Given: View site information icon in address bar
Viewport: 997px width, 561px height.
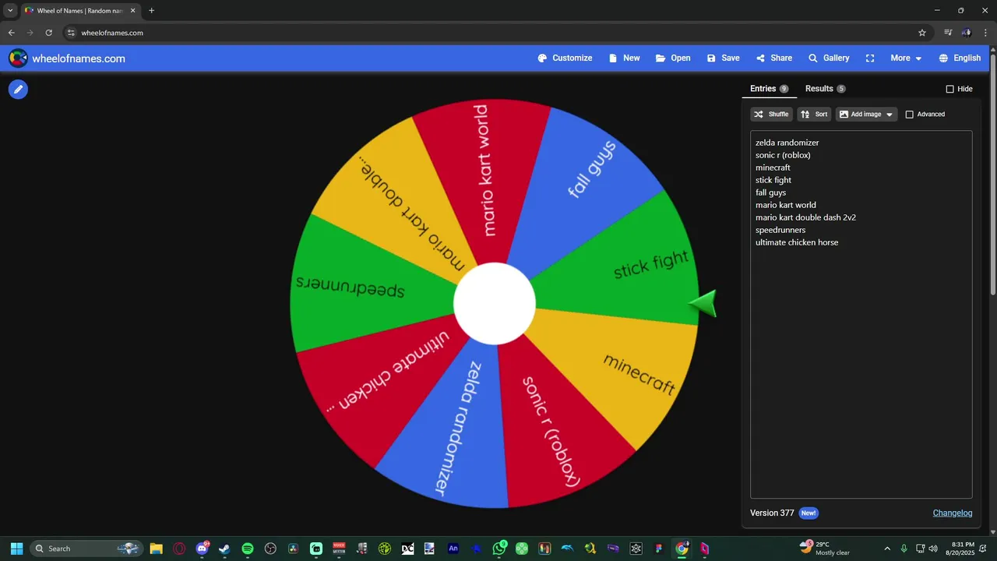Looking at the screenshot, I should [71, 33].
